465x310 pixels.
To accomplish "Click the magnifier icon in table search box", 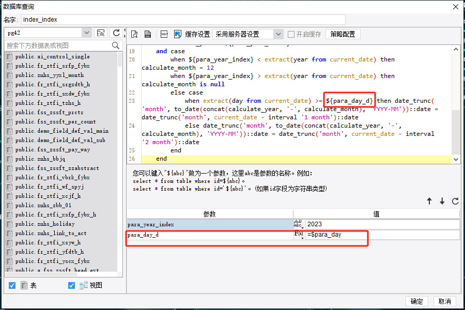I will click(x=116, y=45).
